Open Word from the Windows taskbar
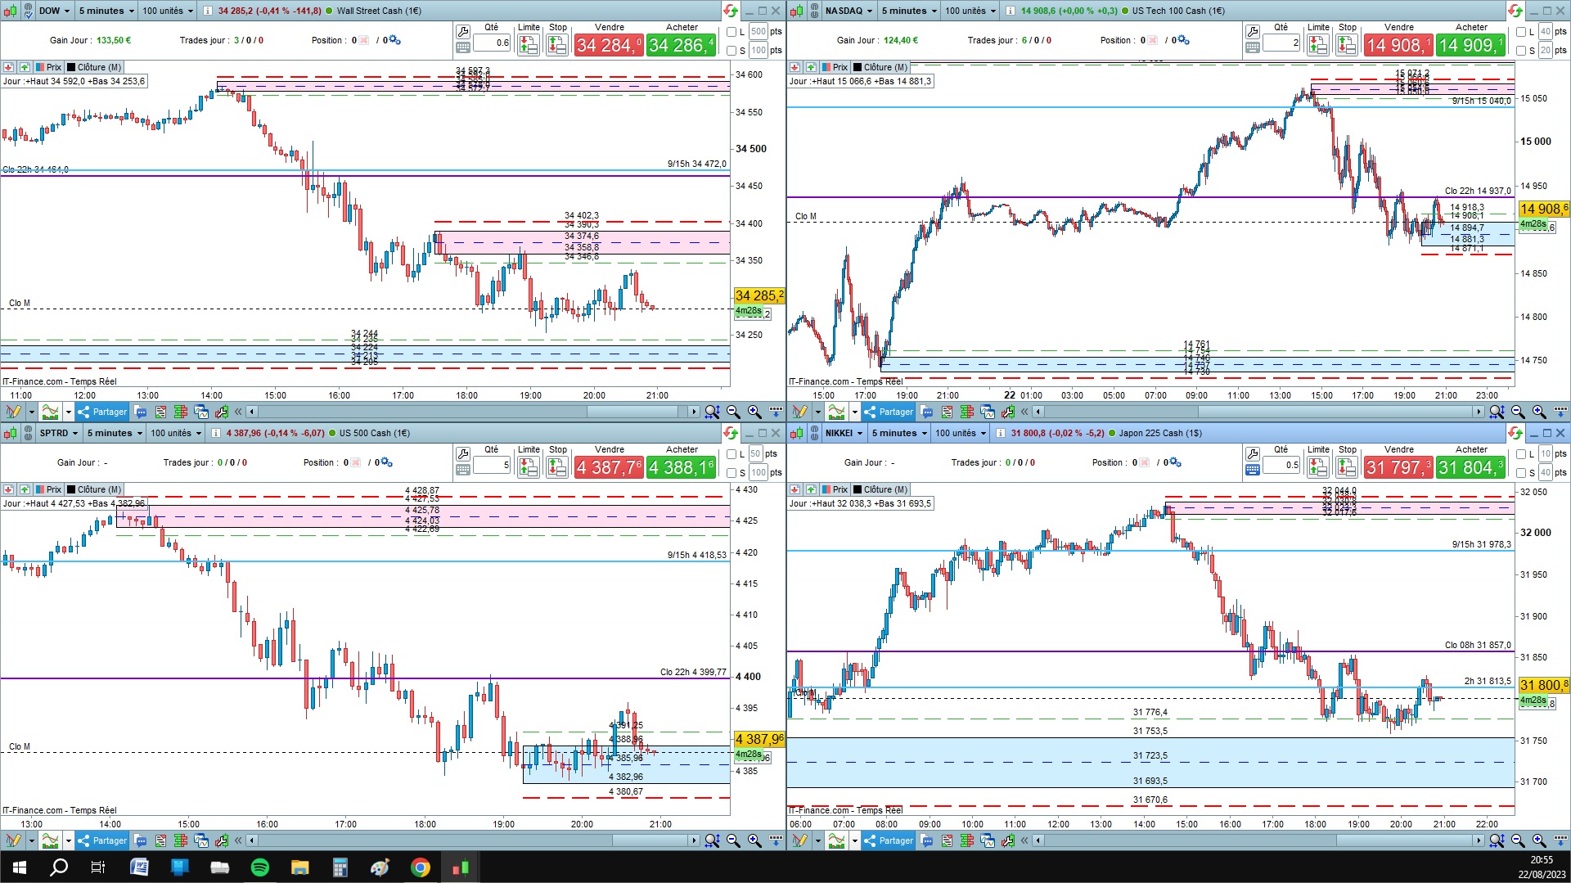Screen dimensions: 1571x883 point(139,867)
